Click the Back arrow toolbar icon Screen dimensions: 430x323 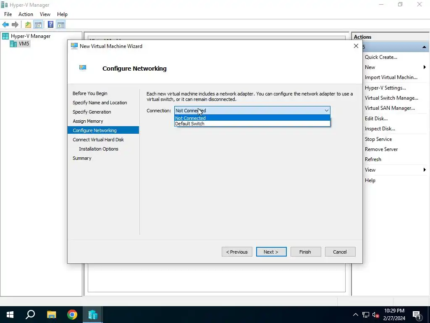pos(5,25)
